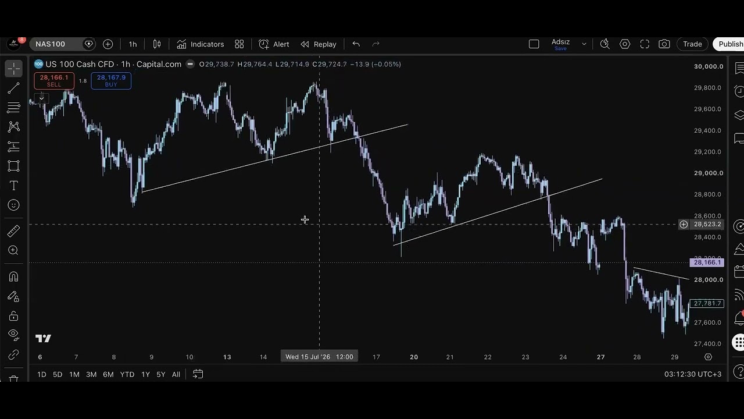Open time axis settings gear

coord(708,357)
